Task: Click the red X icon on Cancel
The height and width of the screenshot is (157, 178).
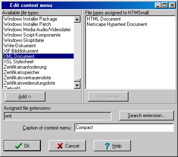Action: 60,146
